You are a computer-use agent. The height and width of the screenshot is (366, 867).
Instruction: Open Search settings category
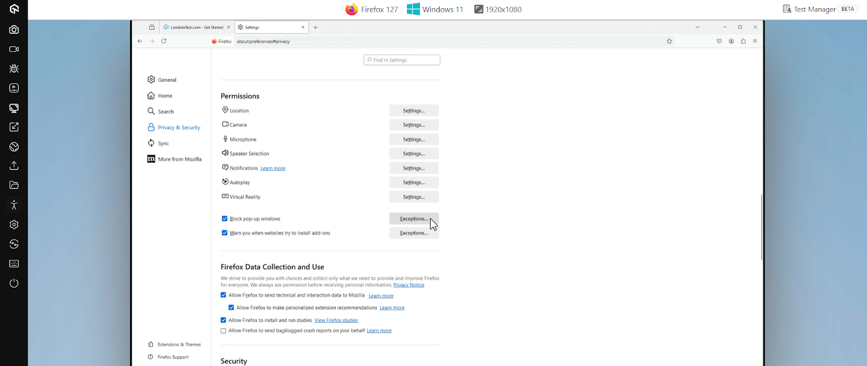click(160, 112)
